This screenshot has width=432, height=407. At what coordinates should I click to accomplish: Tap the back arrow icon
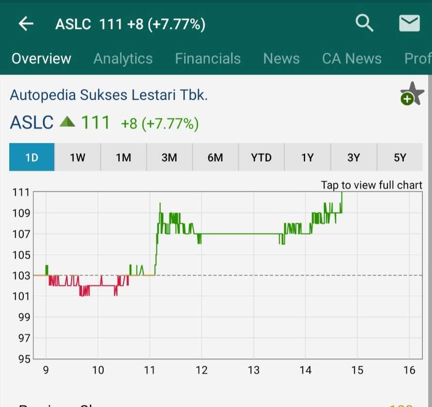pyautogui.click(x=26, y=24)
